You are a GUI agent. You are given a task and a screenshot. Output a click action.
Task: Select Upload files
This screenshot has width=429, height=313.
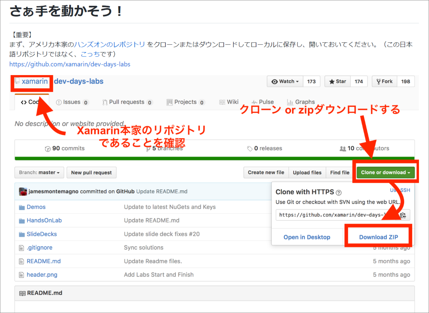point(307,173)
